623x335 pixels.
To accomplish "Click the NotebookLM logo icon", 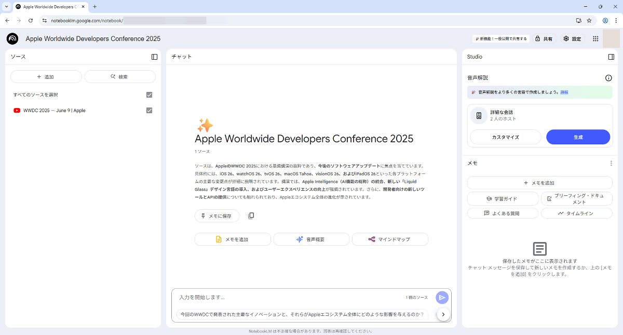I will [x=12, y=39].
